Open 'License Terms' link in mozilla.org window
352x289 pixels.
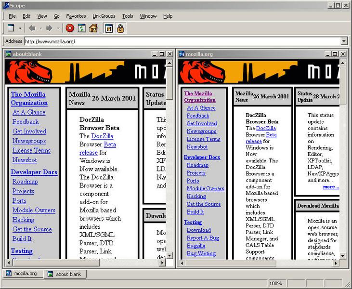tap(203, 139)
